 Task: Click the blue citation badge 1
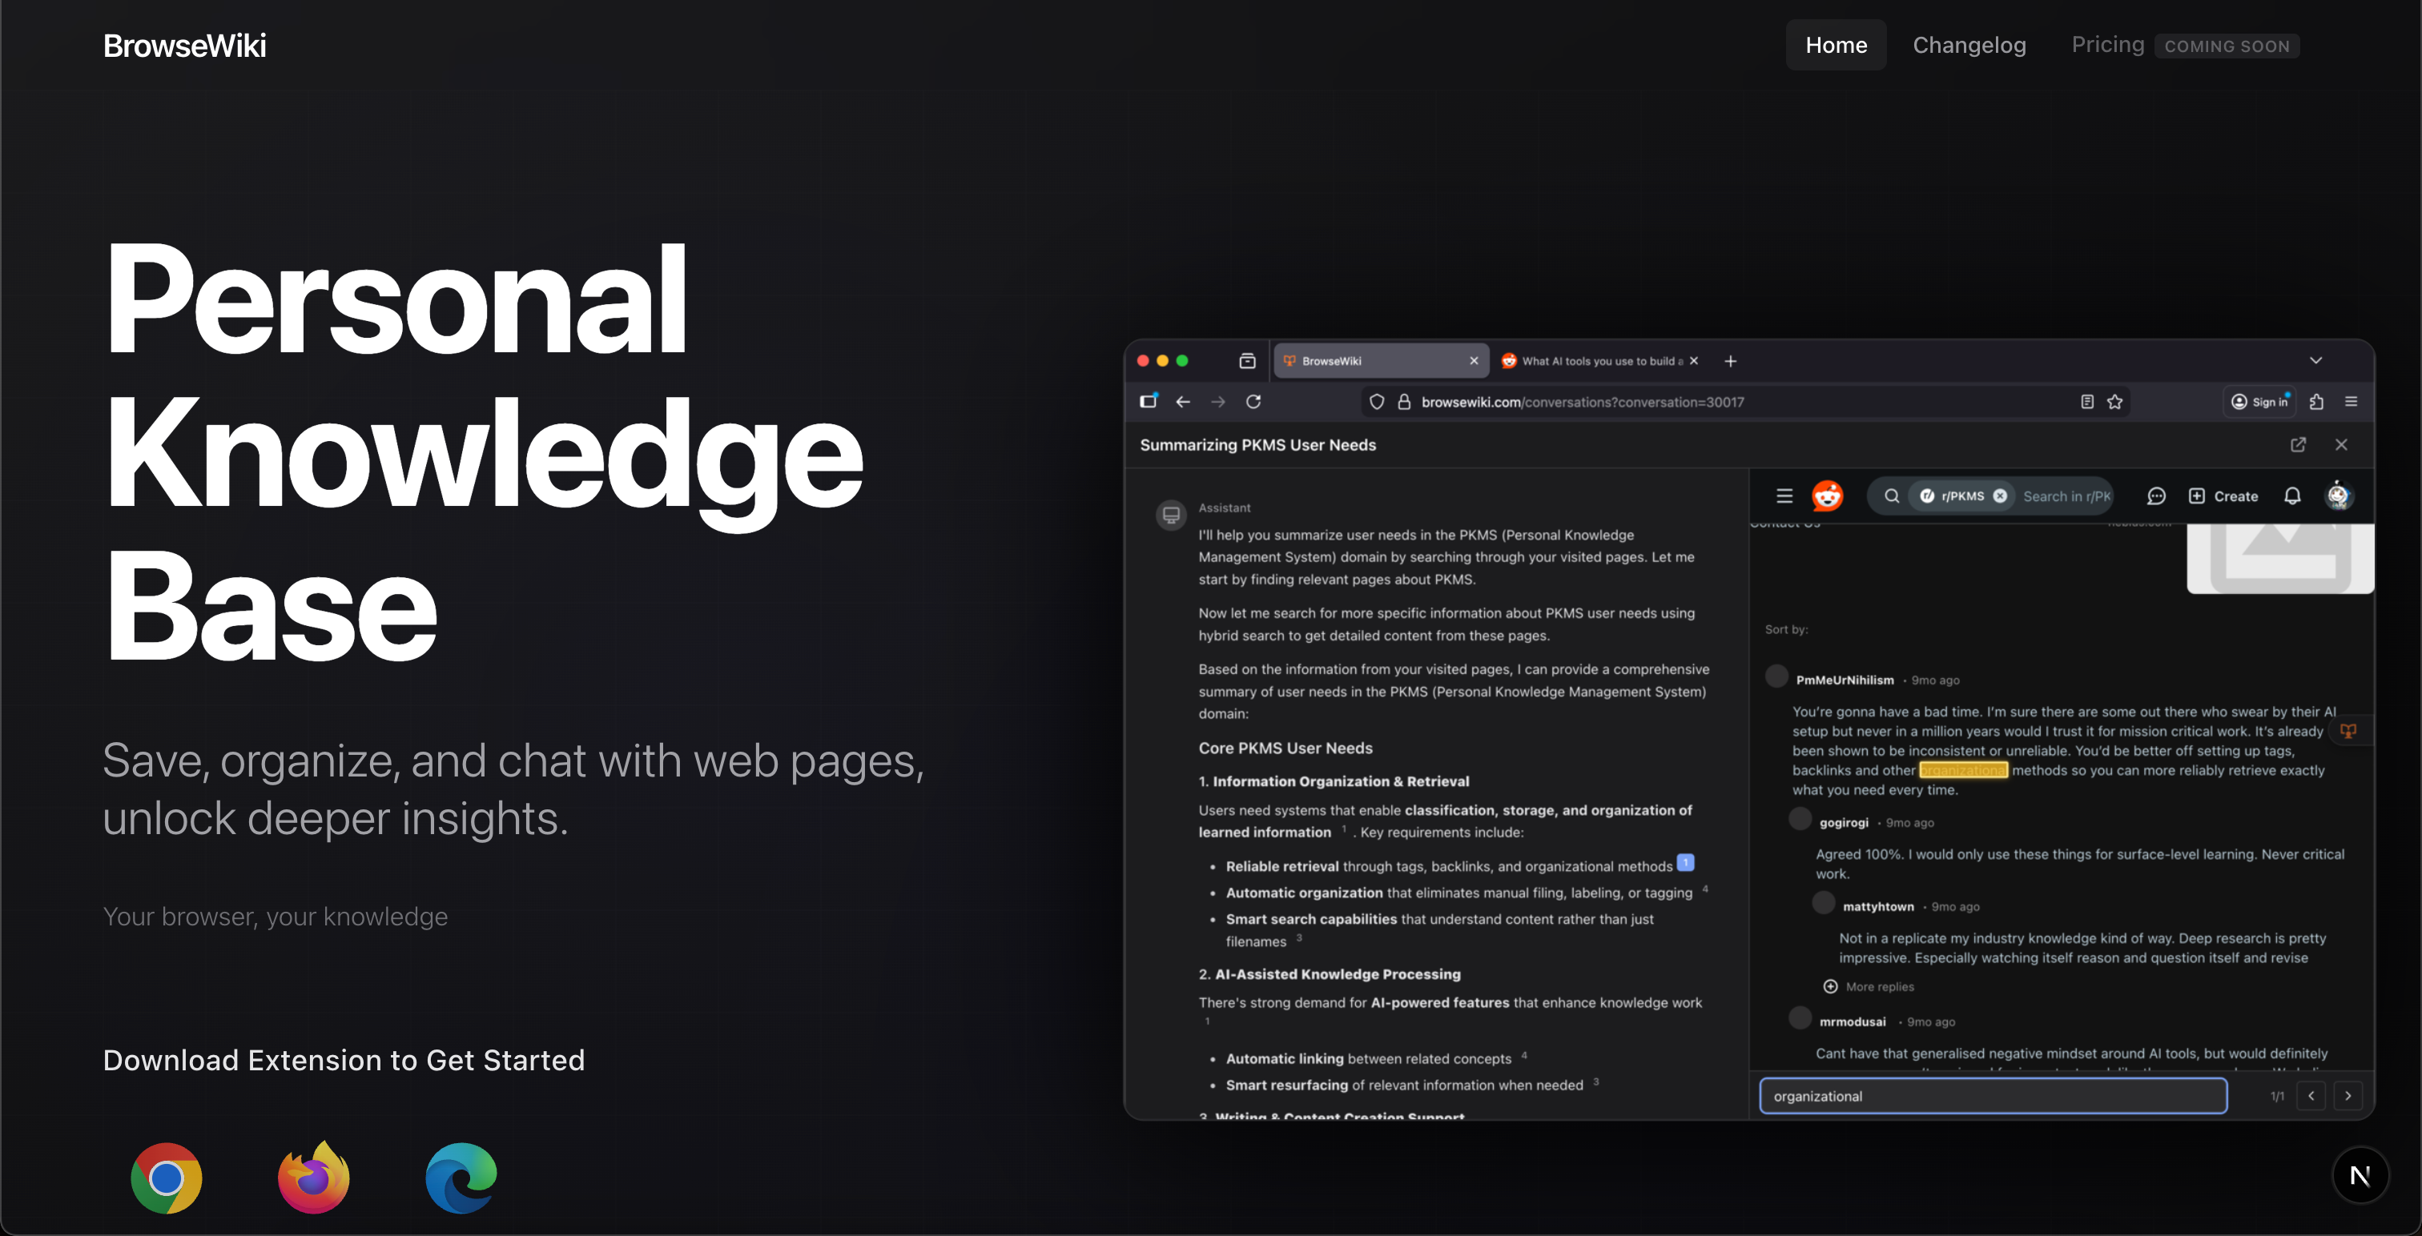click(1686, 862)
